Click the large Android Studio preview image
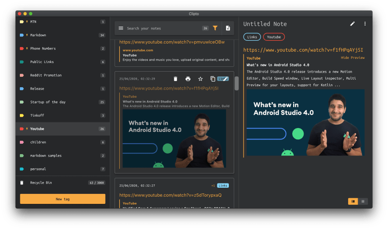388x229 pixels. click(x=306, y=122)
